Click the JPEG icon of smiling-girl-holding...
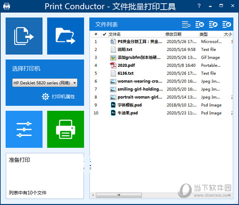 113,89
